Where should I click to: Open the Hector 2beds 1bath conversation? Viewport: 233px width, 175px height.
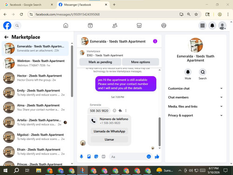[x=35, y=78]
